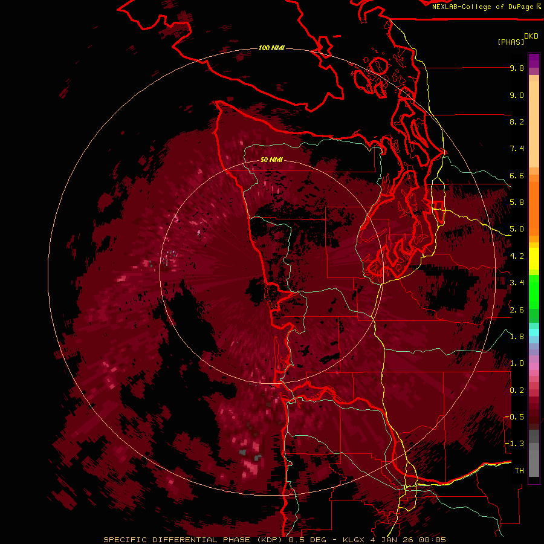This screenshot has width=544, height=544.
Task: Click the 7.4 value on the color scale
Action: pyautogui.click(x=517, y=149)
